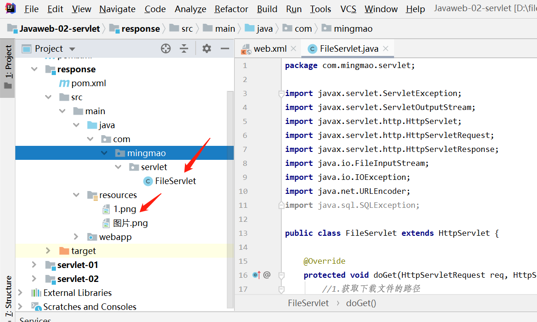Image resolution: width=537 pixels, height=322 pixels.
Task: Collapse the mingmao package node
Action: 104,153
